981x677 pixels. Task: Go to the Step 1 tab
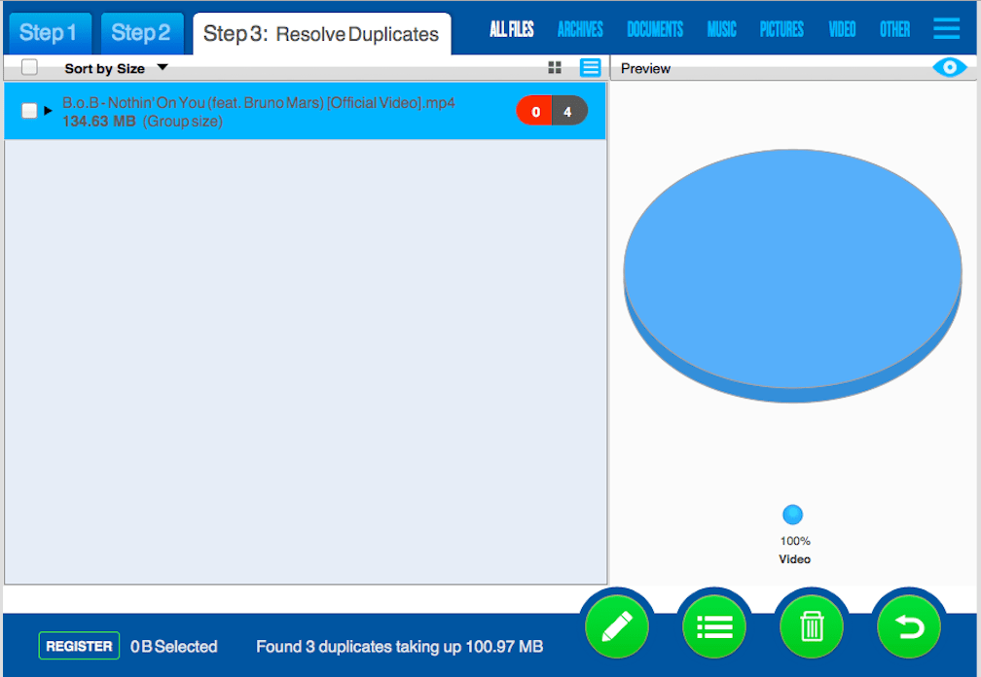(x=49, y=33)
